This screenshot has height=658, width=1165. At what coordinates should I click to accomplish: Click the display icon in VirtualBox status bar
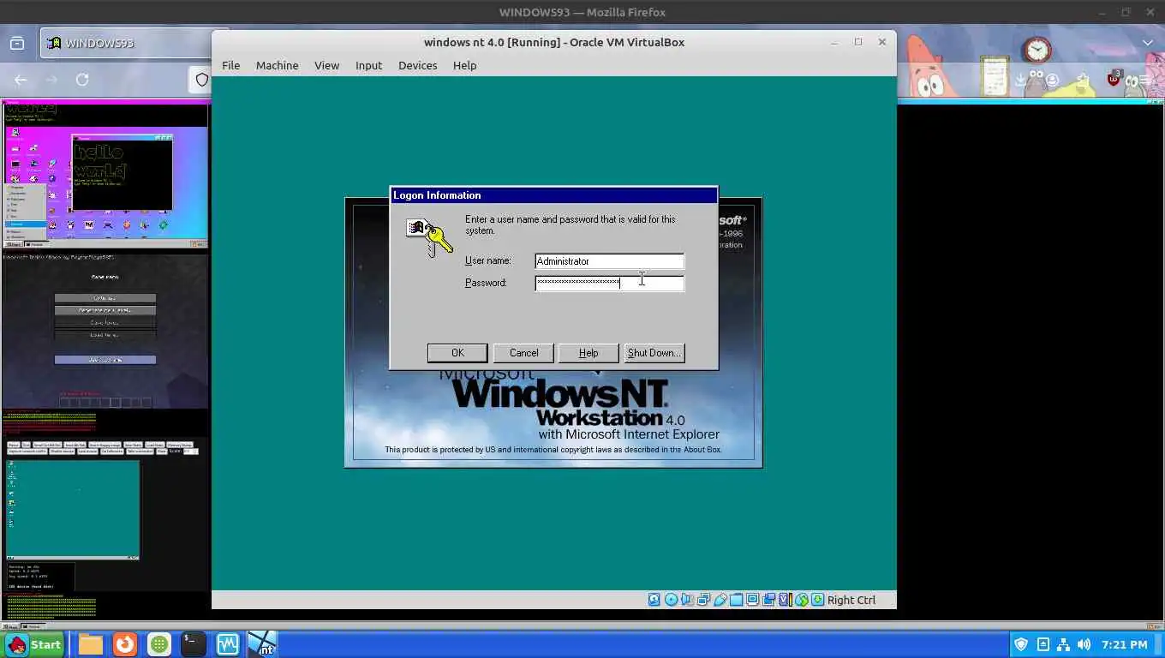(752, 600)
